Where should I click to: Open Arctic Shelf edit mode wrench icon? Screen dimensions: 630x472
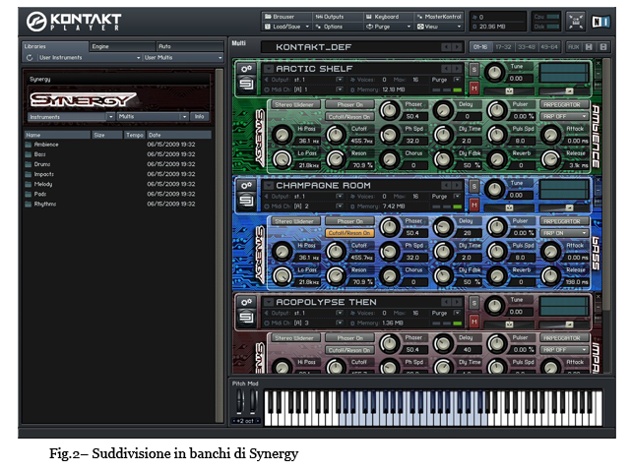point(246,69)
